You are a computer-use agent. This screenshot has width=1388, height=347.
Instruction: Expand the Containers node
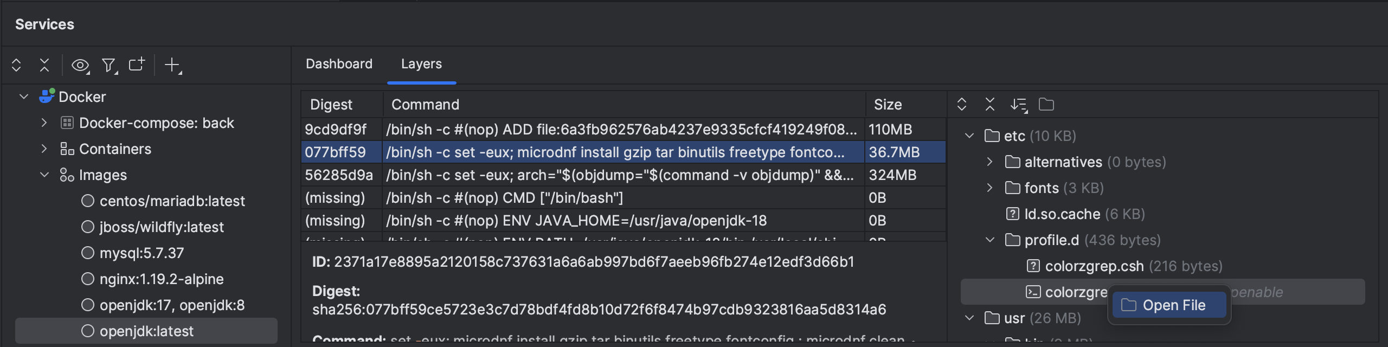click(44, 149)
